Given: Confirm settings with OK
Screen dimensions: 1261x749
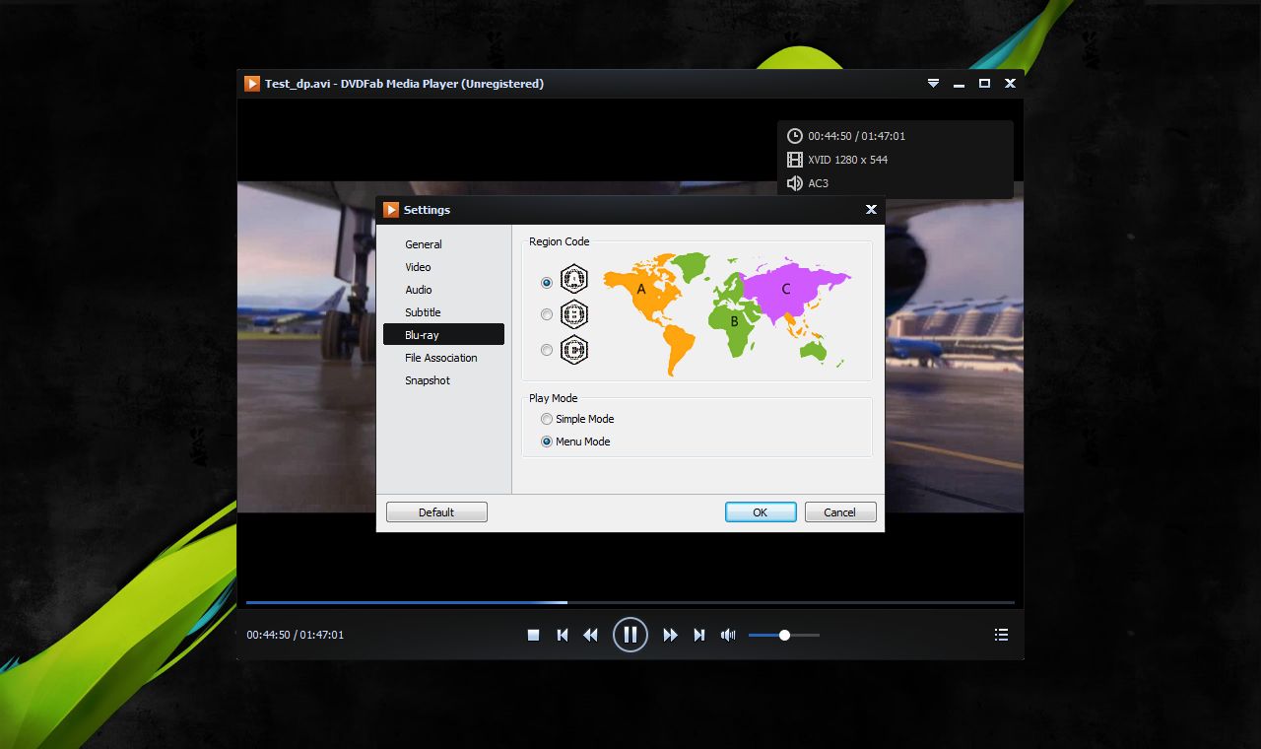Looking at the screenshot, I should [x=761, y=512].
